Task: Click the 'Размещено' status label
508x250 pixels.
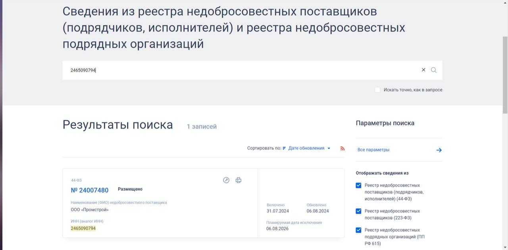Action: coord(130,189)
